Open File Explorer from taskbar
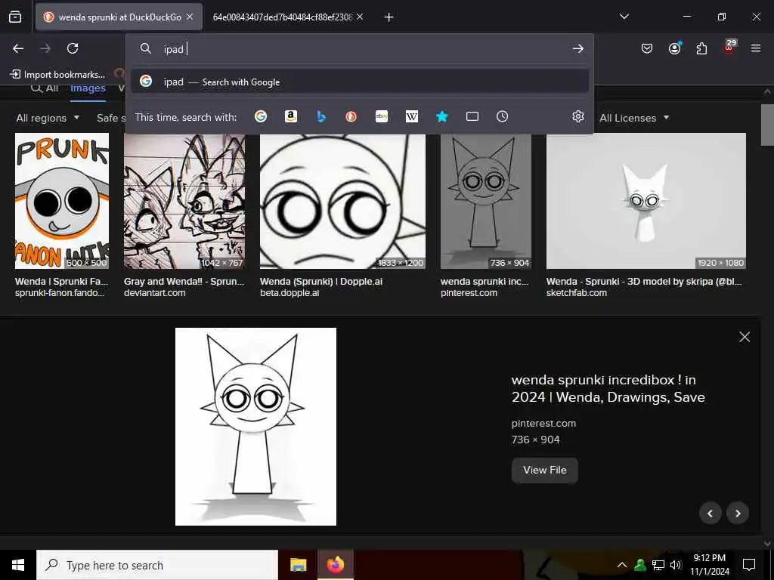 click(298, 565)
